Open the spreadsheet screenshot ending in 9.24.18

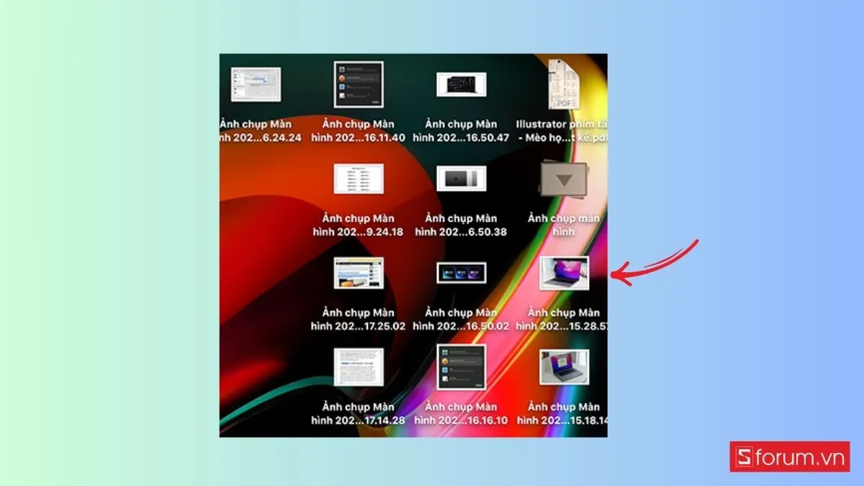[359, 178]
